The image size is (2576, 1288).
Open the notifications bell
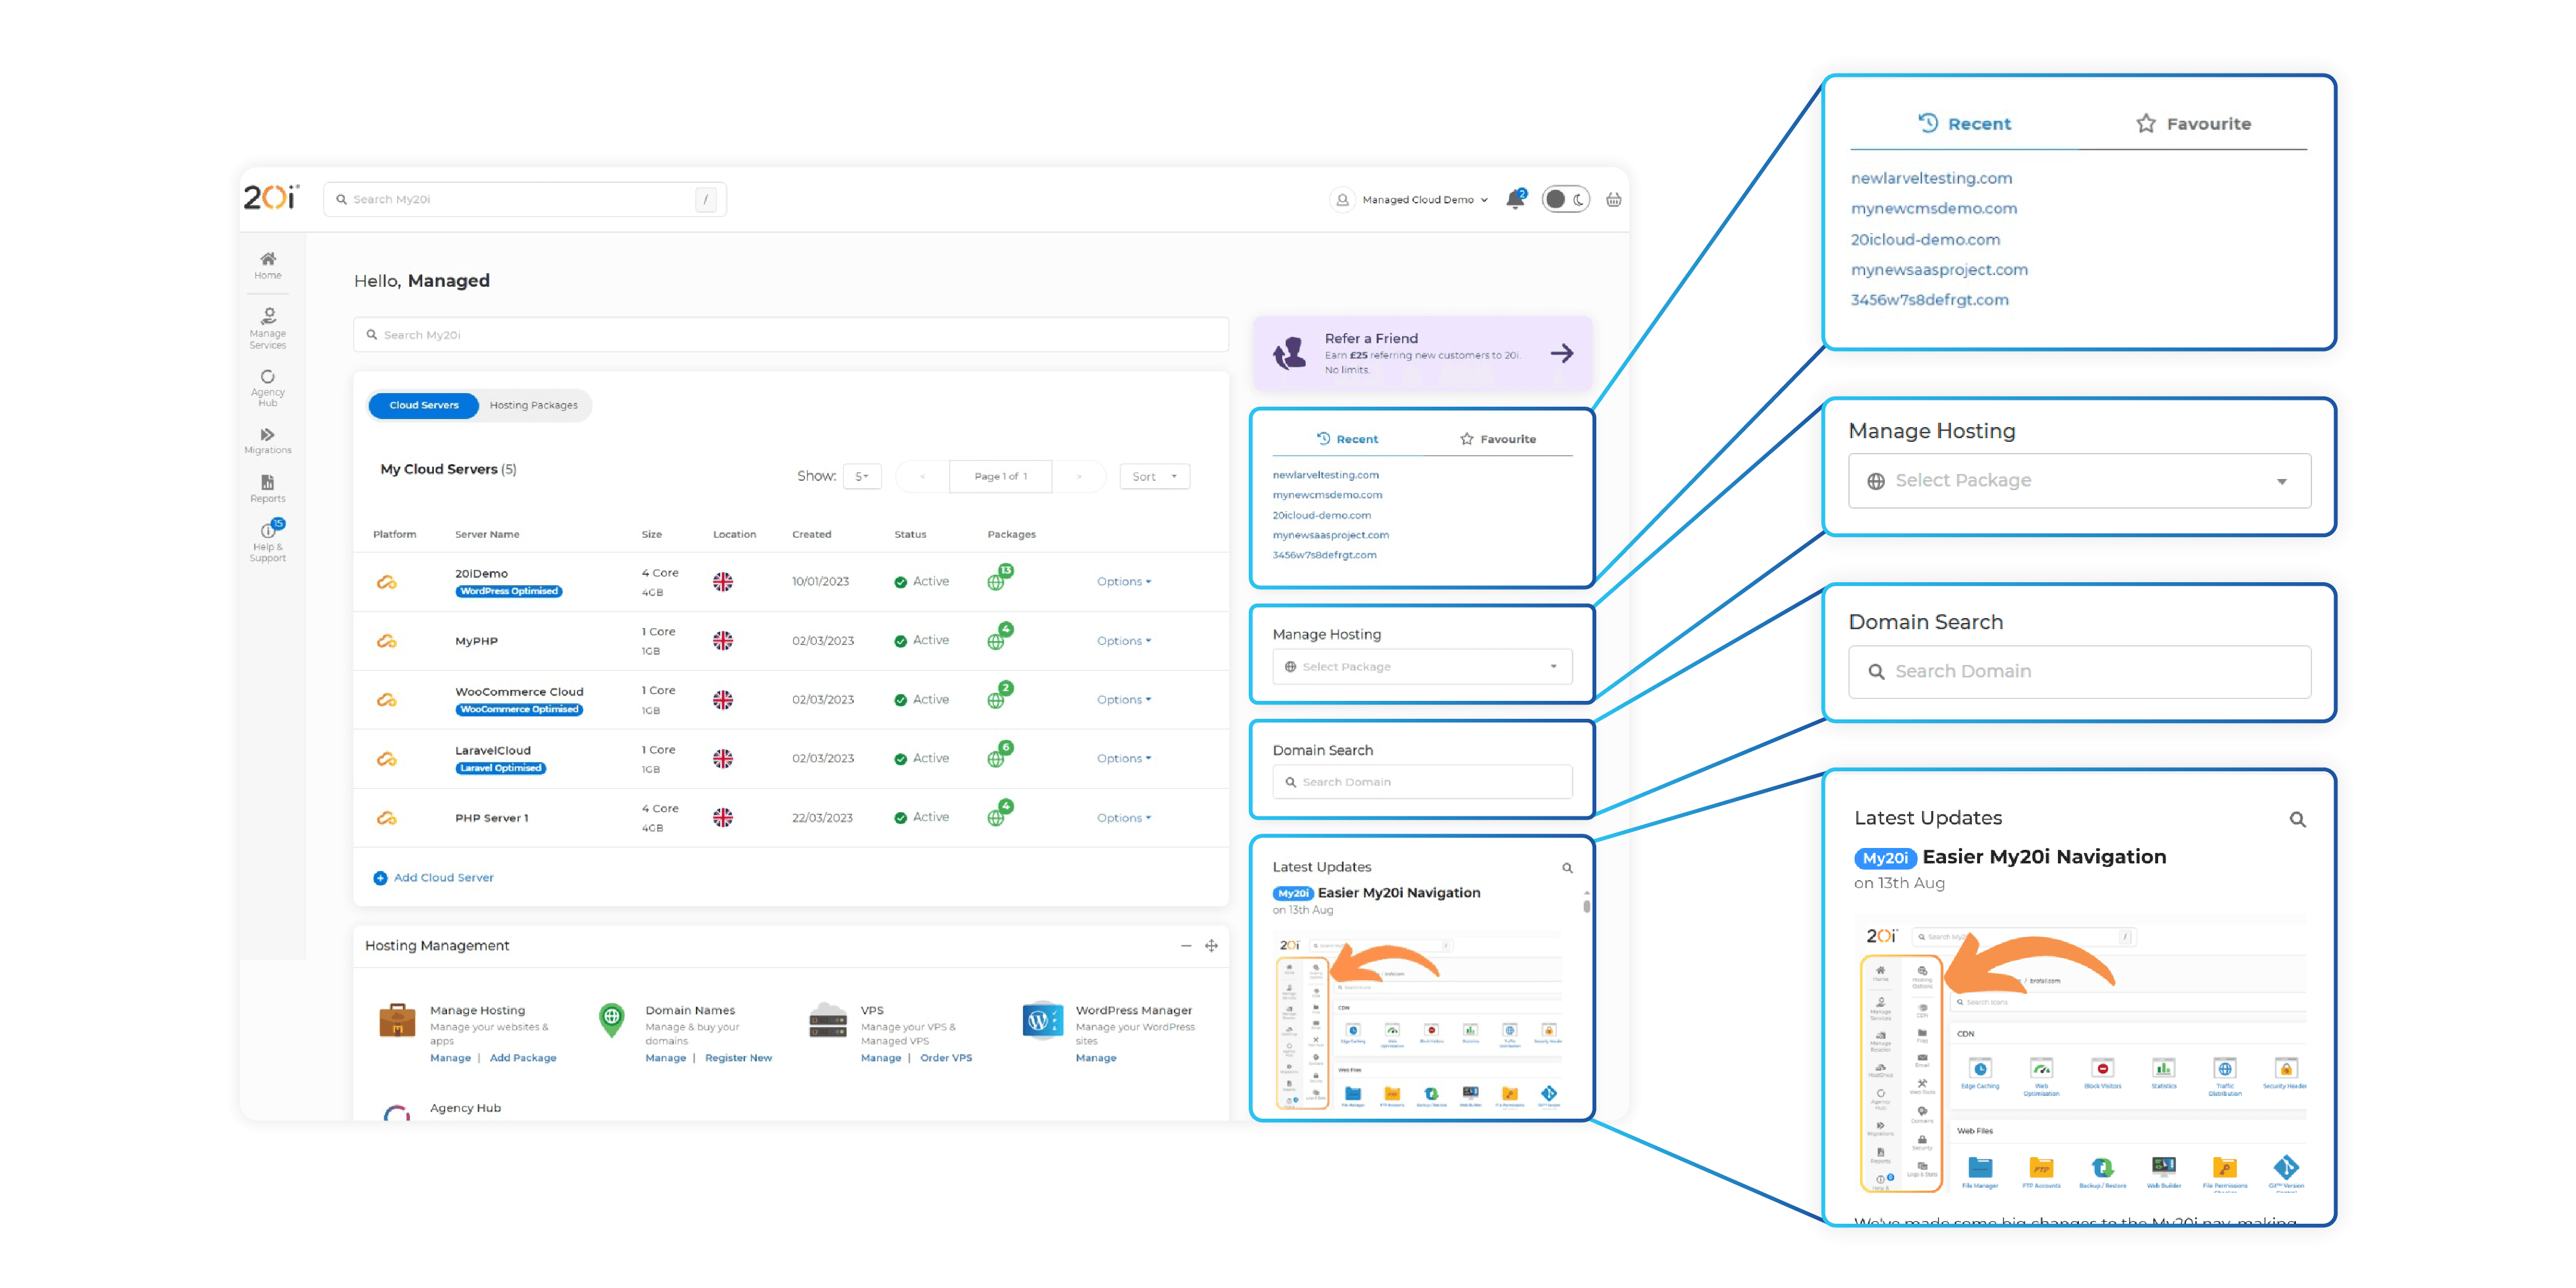[x=1516, y=199]
